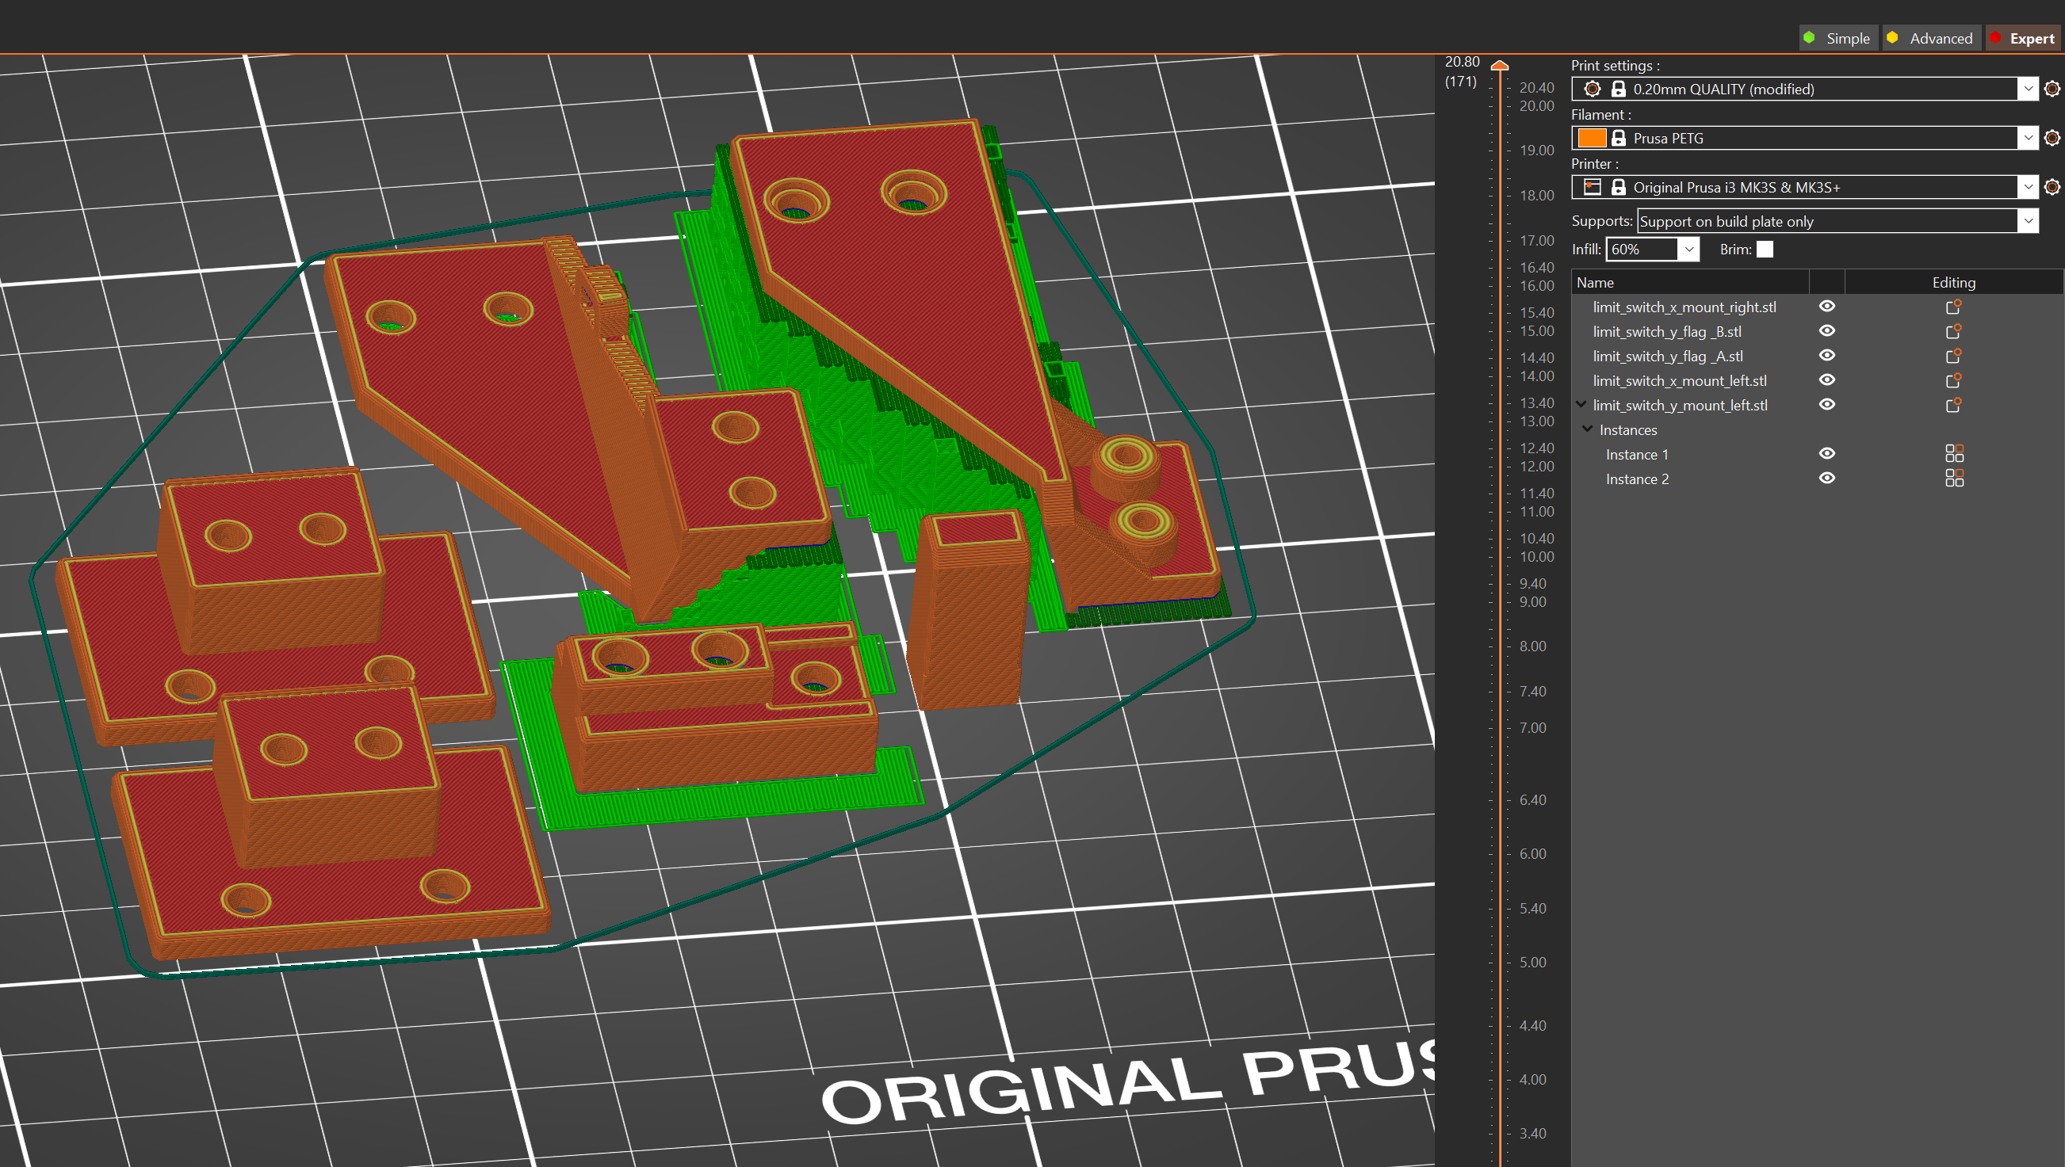Open the Infill percentage dropdown
Image resolution: width=2065 pixels, height=1167 pixels.
pyautogui.click(x=1688, y=250)
